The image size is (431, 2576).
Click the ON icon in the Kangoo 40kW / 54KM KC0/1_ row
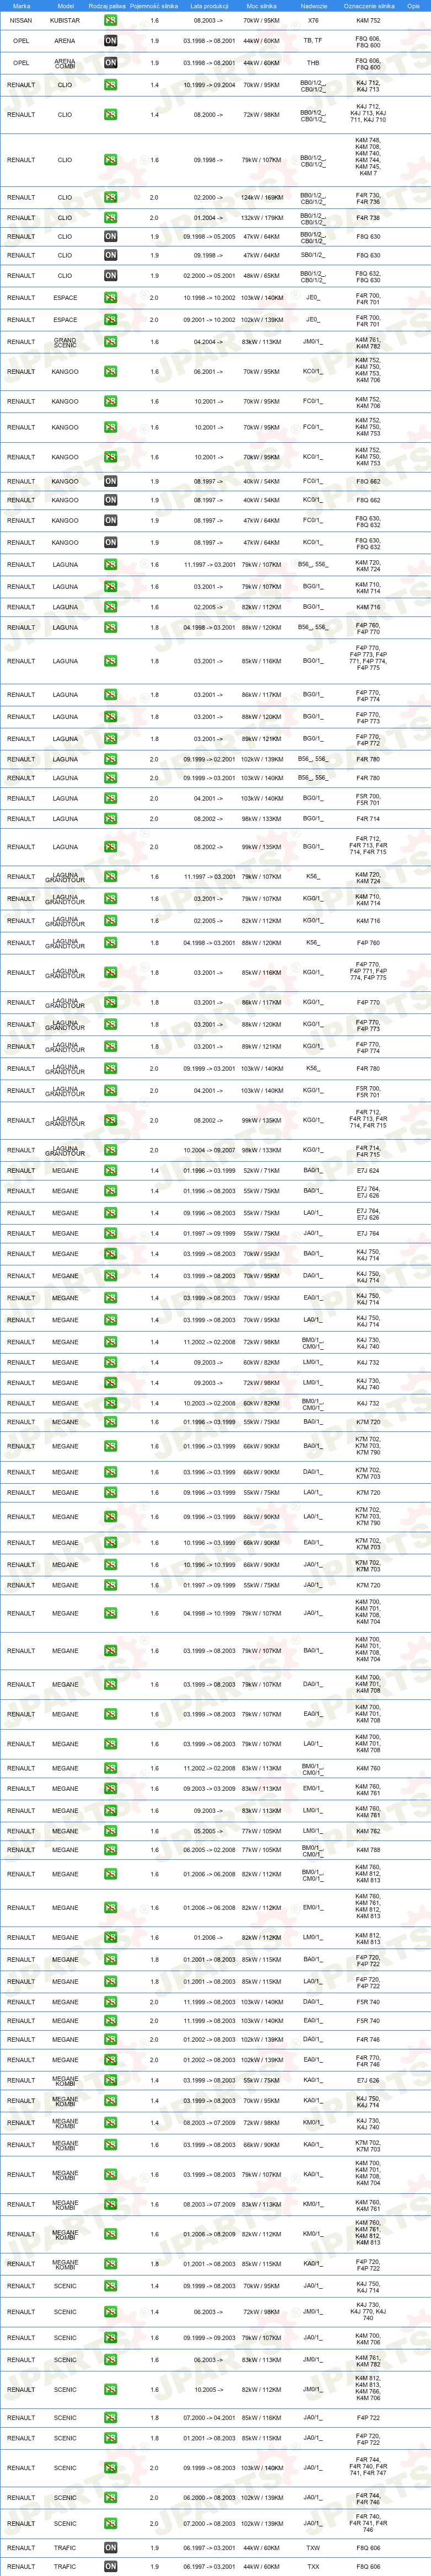pyautogui.click(x=110, y=500)
